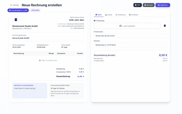
Task: Open the Erweitert tab
Action: [133, 15]
